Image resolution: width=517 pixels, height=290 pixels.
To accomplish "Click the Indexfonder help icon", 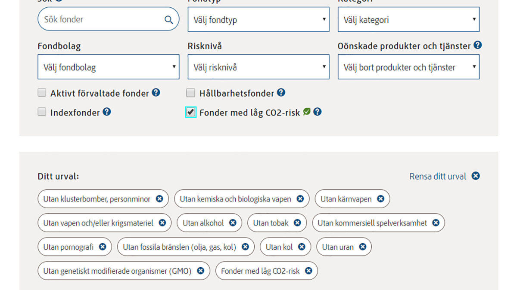I will point(107,112).
